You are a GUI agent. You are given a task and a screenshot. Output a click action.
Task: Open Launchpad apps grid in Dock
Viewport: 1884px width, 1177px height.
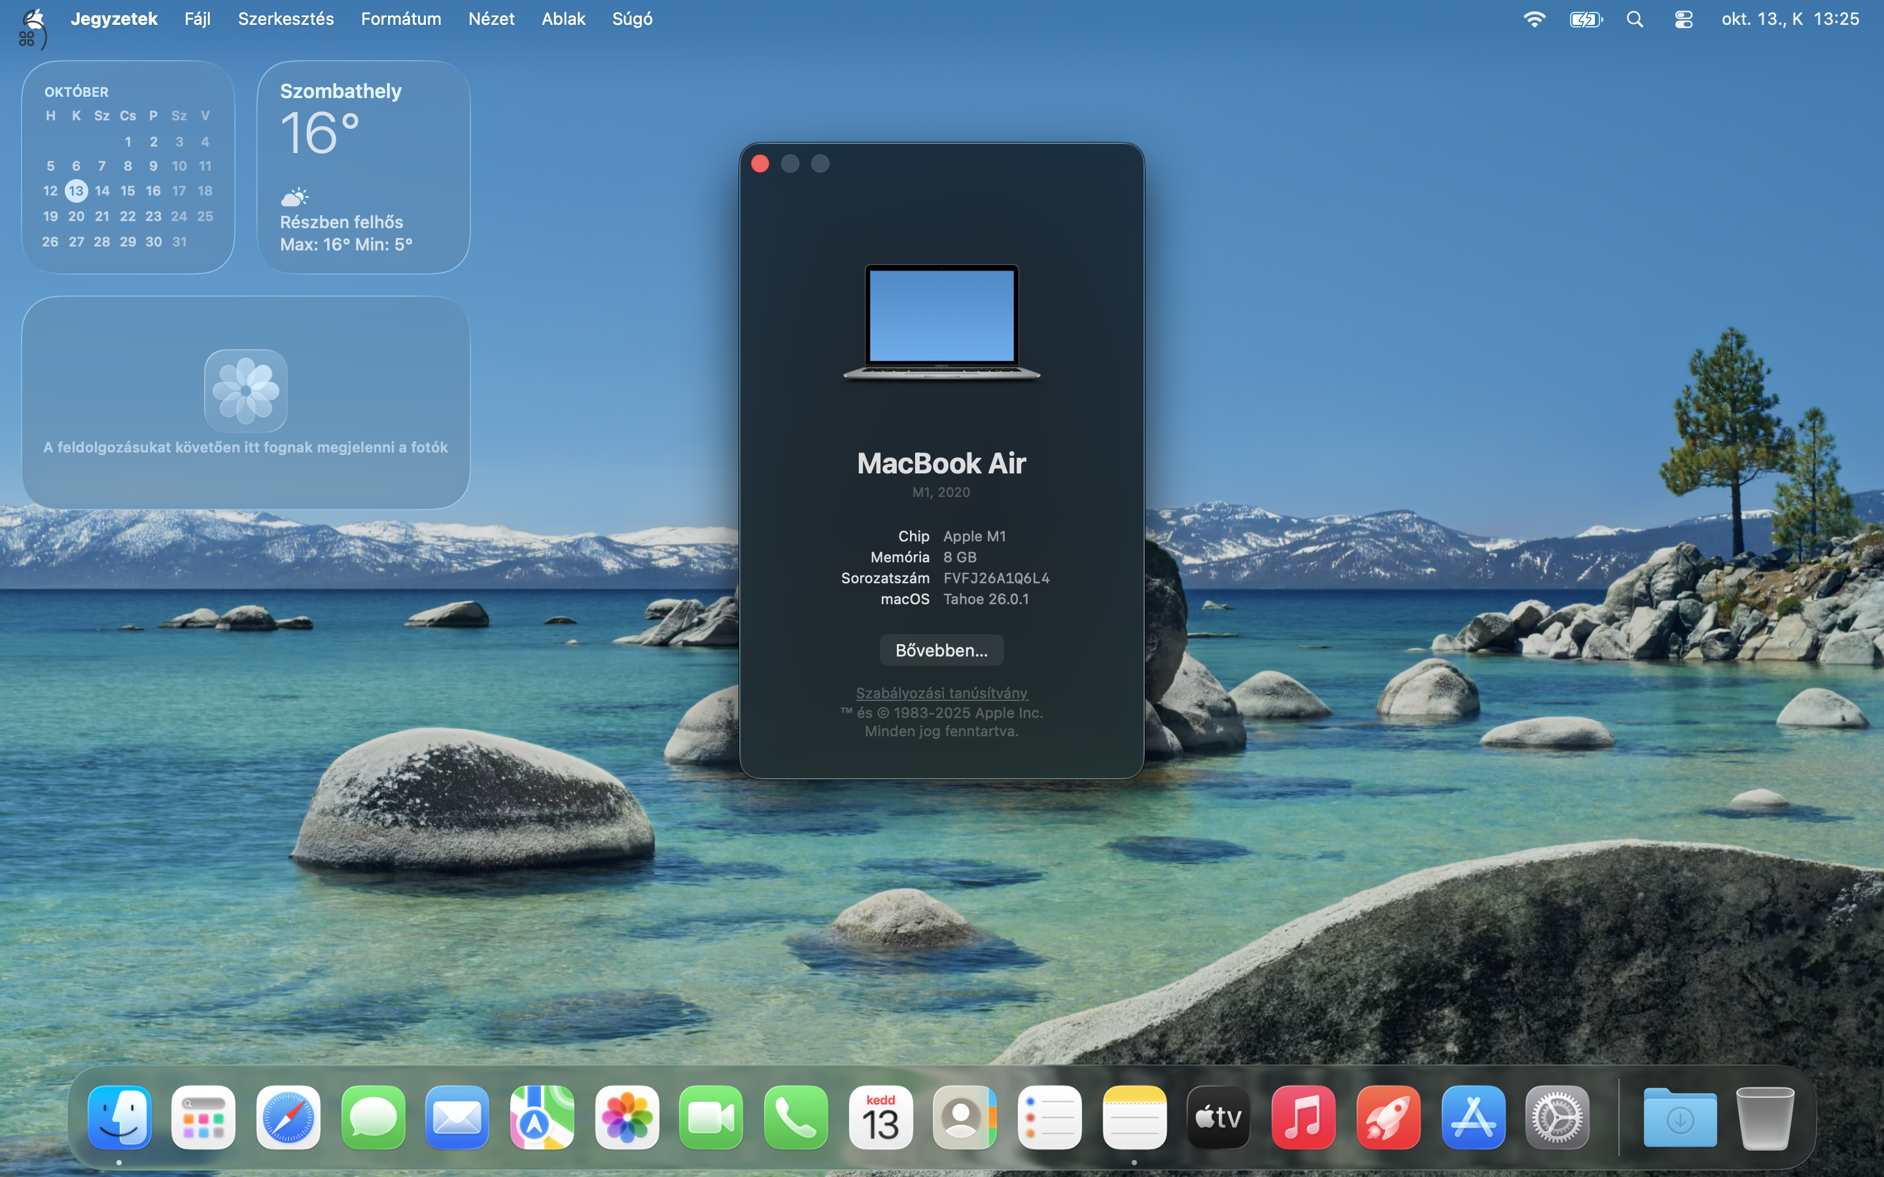tap(203, 1117)
